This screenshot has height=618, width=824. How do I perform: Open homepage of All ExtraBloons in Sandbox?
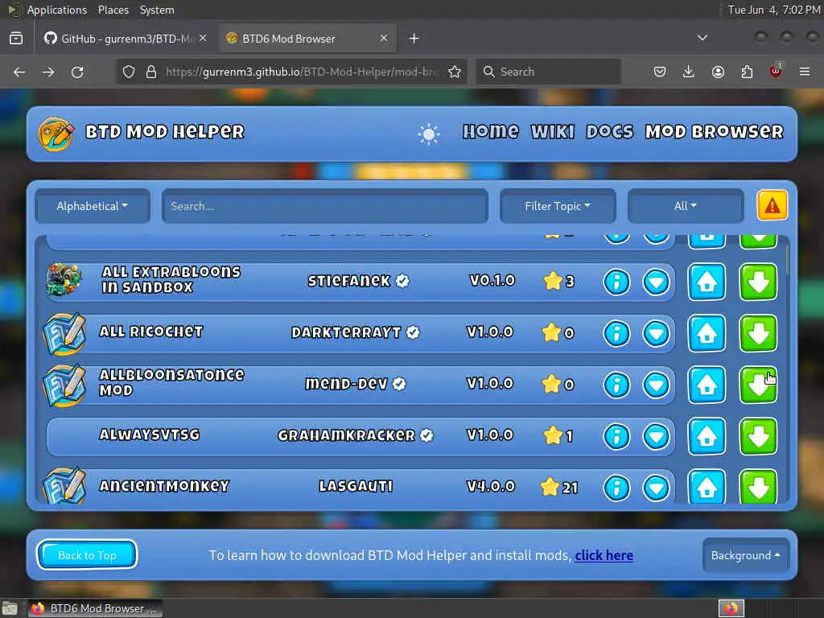(707, 282)
